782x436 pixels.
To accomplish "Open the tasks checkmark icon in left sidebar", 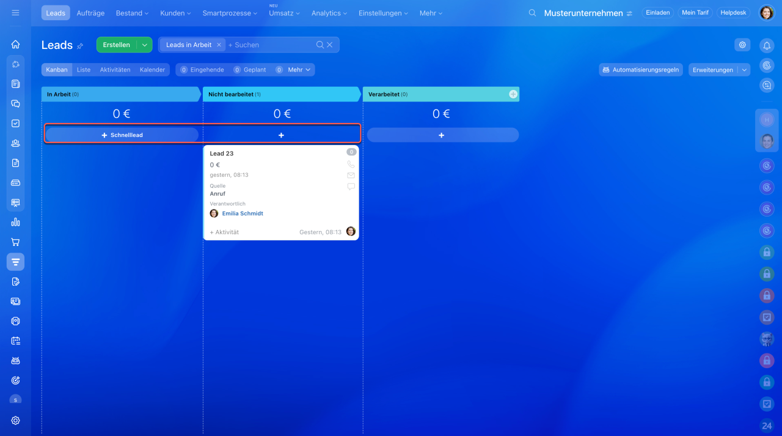I will (15, 123).
